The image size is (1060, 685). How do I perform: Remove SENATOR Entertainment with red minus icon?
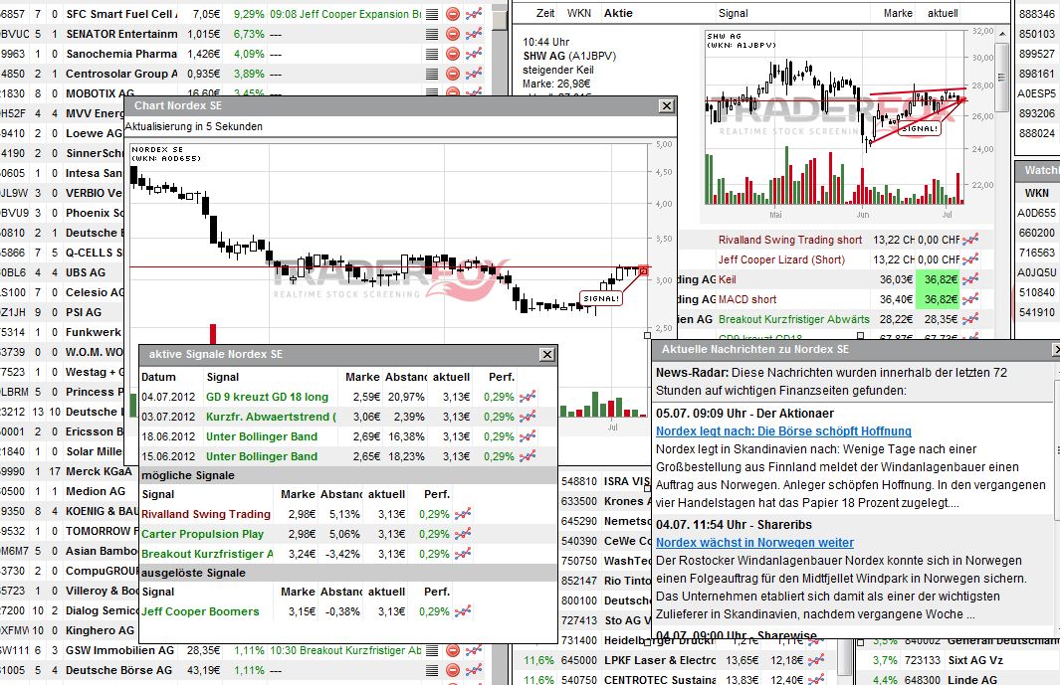coord(452,34)
